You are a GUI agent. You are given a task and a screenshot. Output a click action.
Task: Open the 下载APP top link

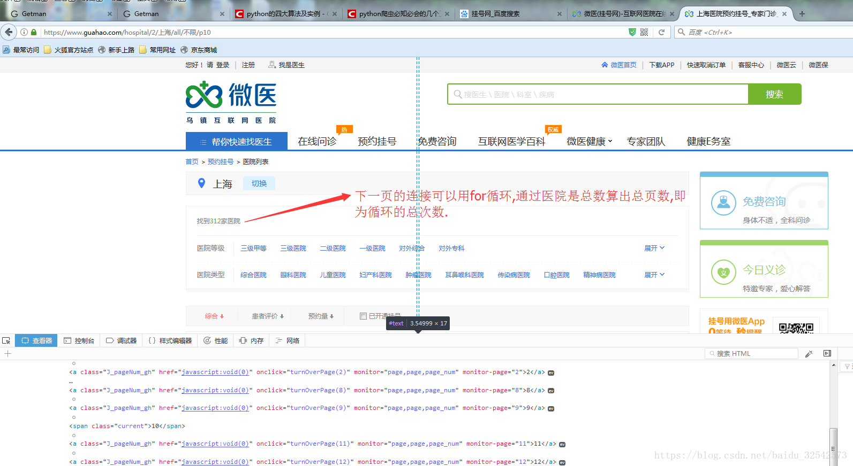[x=662, y=65]
